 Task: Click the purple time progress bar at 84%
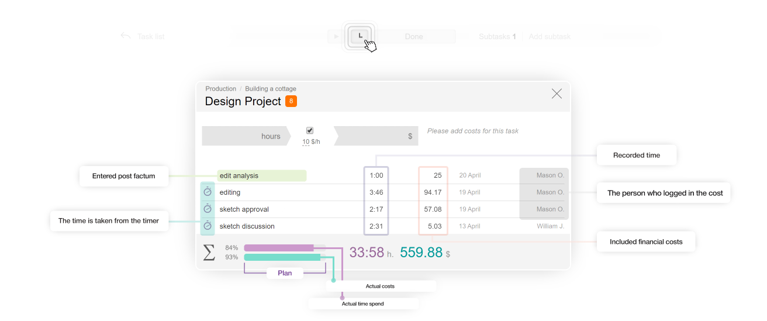click(x=279, y=248)
